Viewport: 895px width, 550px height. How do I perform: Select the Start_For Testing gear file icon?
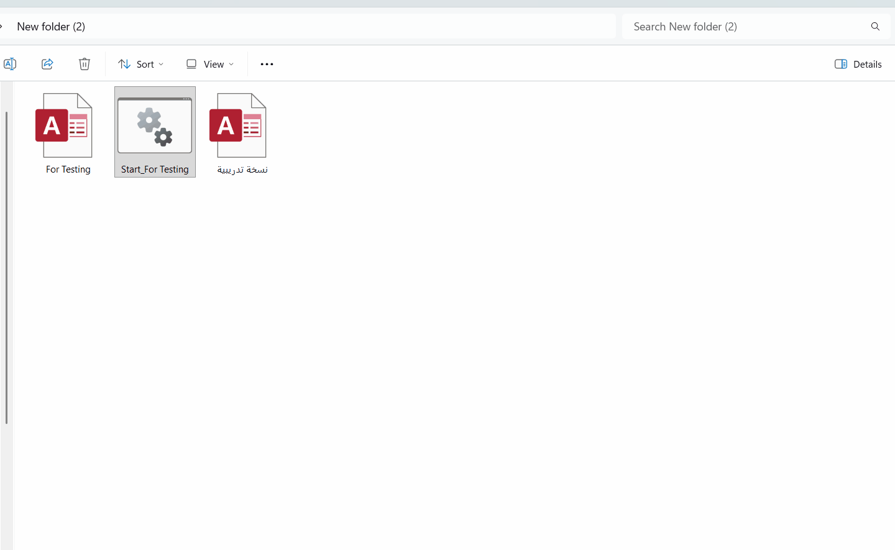(155, 125)
